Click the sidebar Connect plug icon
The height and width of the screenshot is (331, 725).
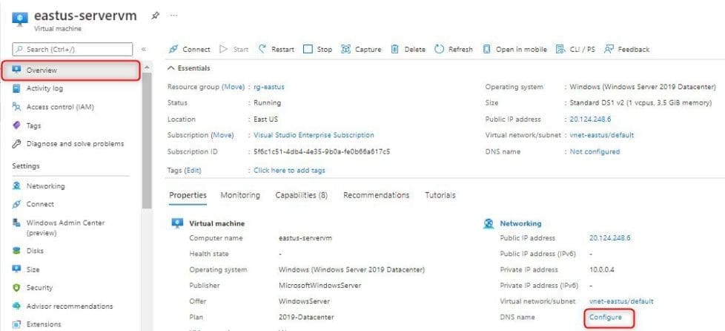[x=16, y=204]
